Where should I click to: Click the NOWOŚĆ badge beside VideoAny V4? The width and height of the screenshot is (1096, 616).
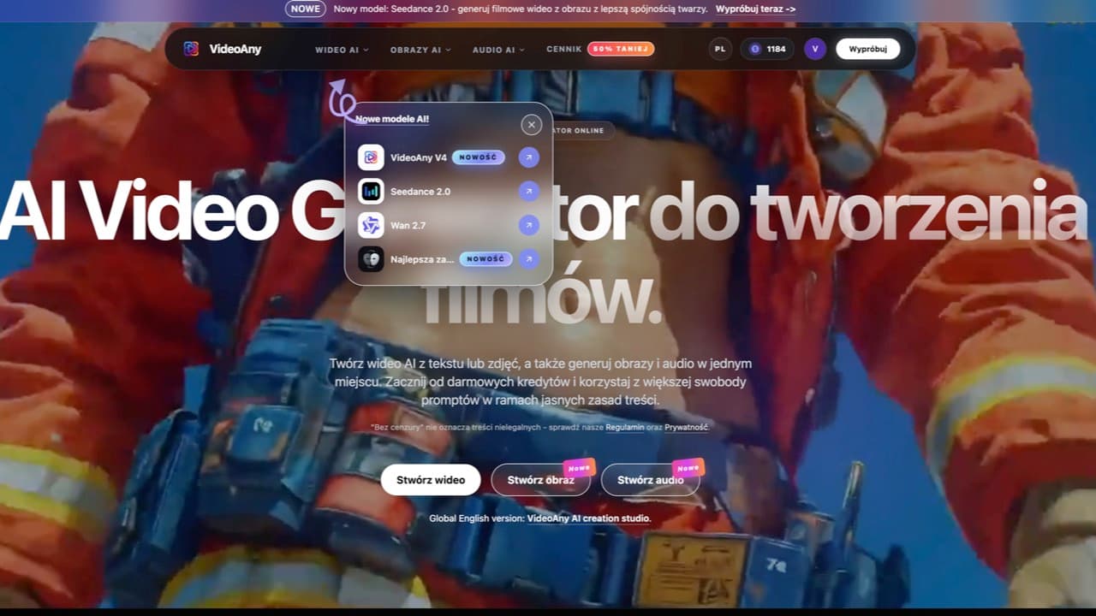(479, 157)
